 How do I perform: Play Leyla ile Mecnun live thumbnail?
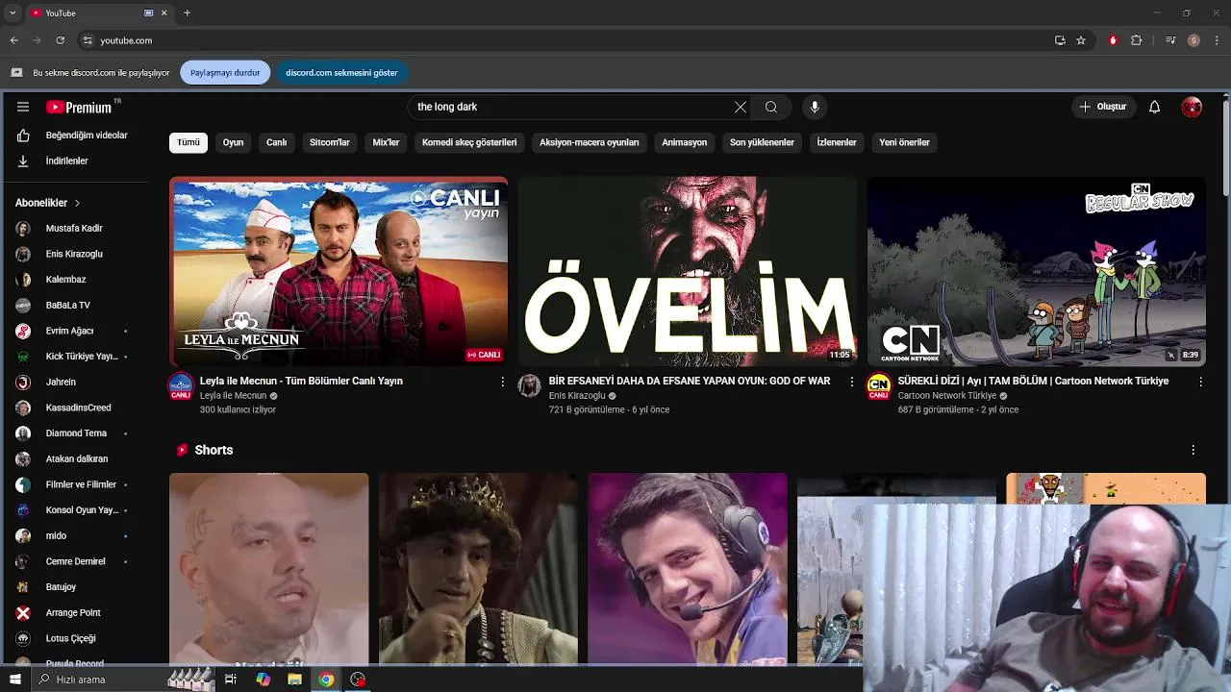(339, 271)
